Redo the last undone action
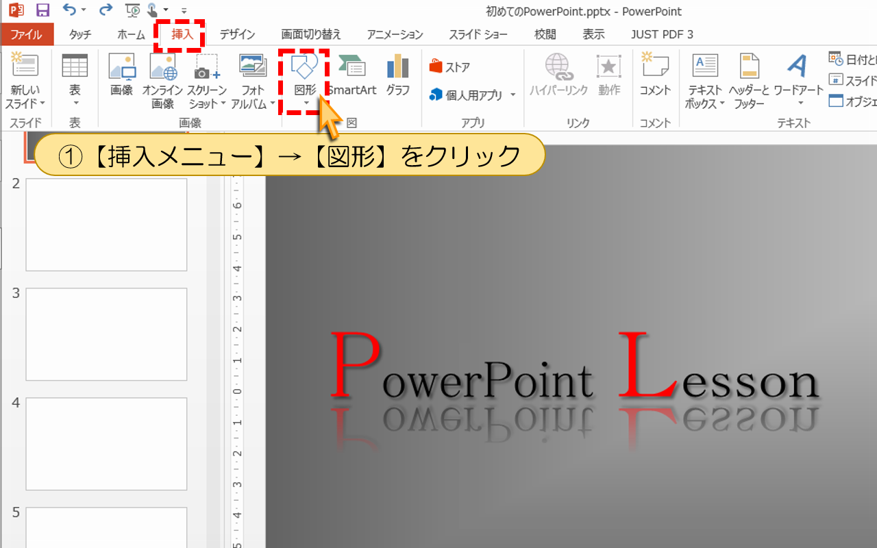Image resolution: width=877 pixels, height=548 pixels. coord(106,10)
